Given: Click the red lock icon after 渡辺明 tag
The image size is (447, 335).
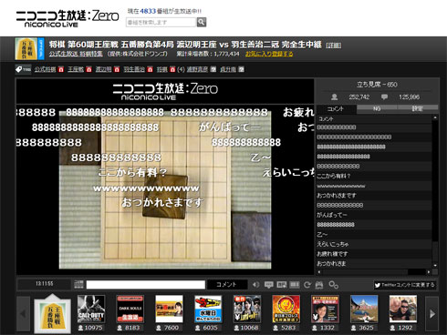Looking at the screenshot, I should (117, 69).
